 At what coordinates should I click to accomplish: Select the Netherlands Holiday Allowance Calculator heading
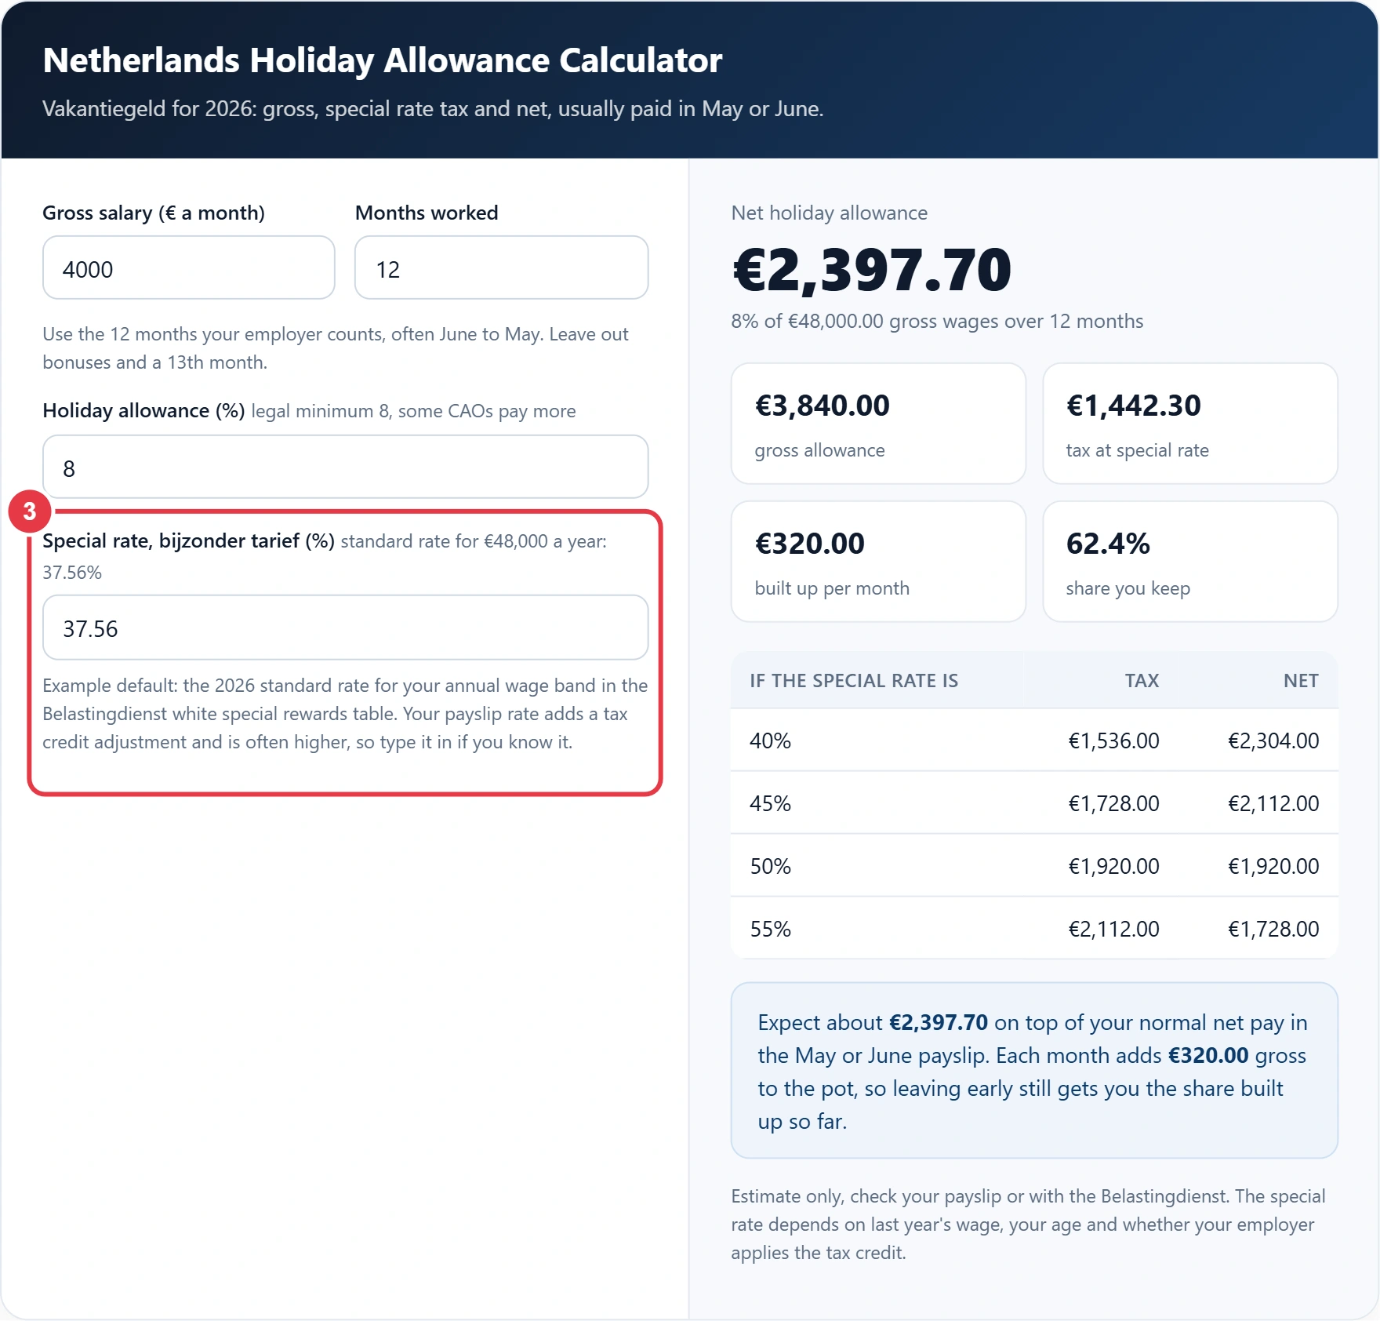click(x=383, y=60)
